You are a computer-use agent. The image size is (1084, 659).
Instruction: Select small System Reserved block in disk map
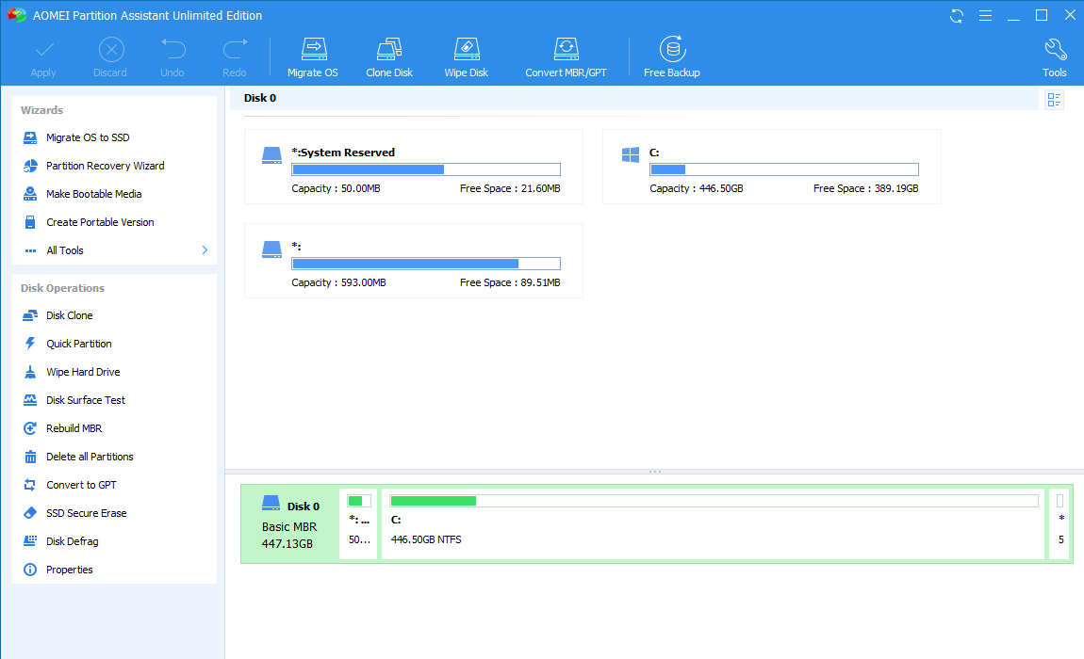[x=359, y=524]
